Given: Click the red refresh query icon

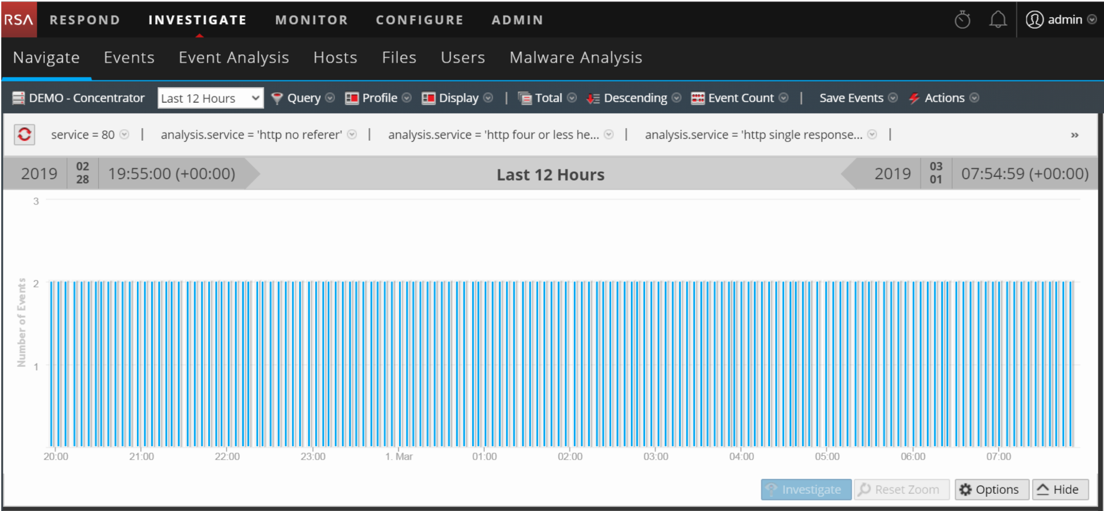Looking at the screenshot, I should click(24, 134).
